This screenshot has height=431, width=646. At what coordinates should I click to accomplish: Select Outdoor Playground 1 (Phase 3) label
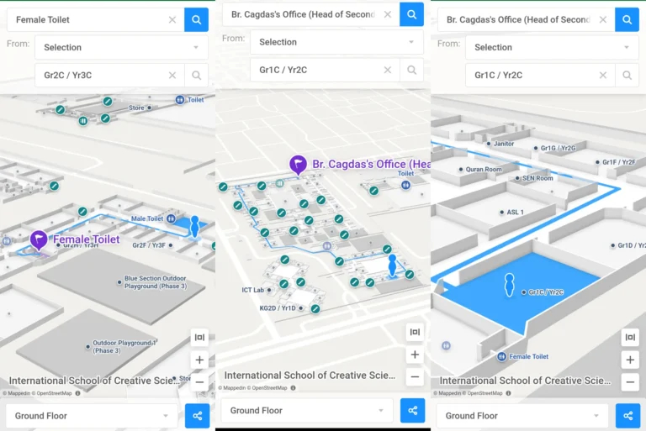124,347
